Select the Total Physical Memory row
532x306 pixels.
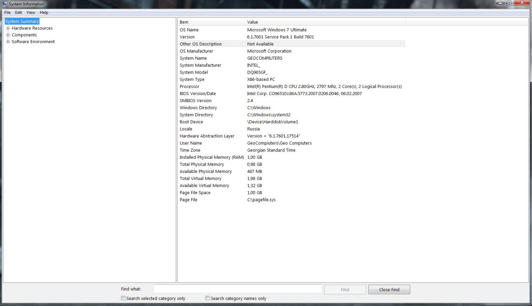point(291,164)
